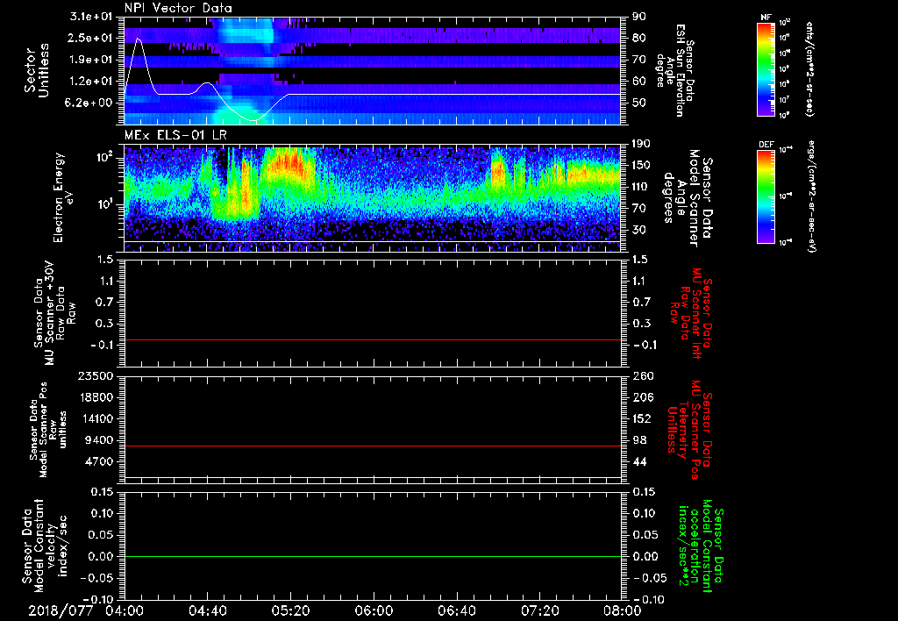Screen dimensions: 898x621
Task: Click the red MU Scanner Inh line
Action: (372, 339)
